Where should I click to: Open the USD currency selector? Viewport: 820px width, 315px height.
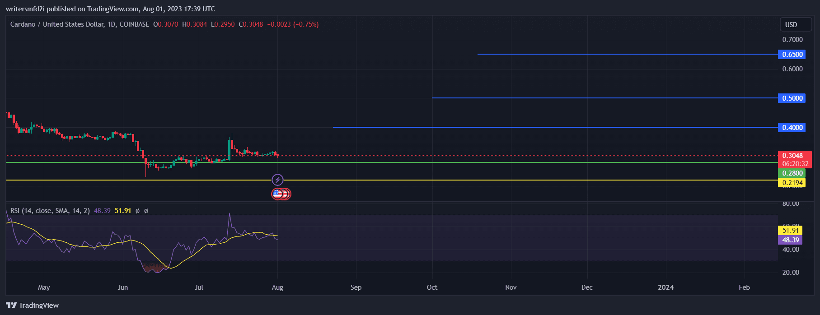tap(791, 24)
